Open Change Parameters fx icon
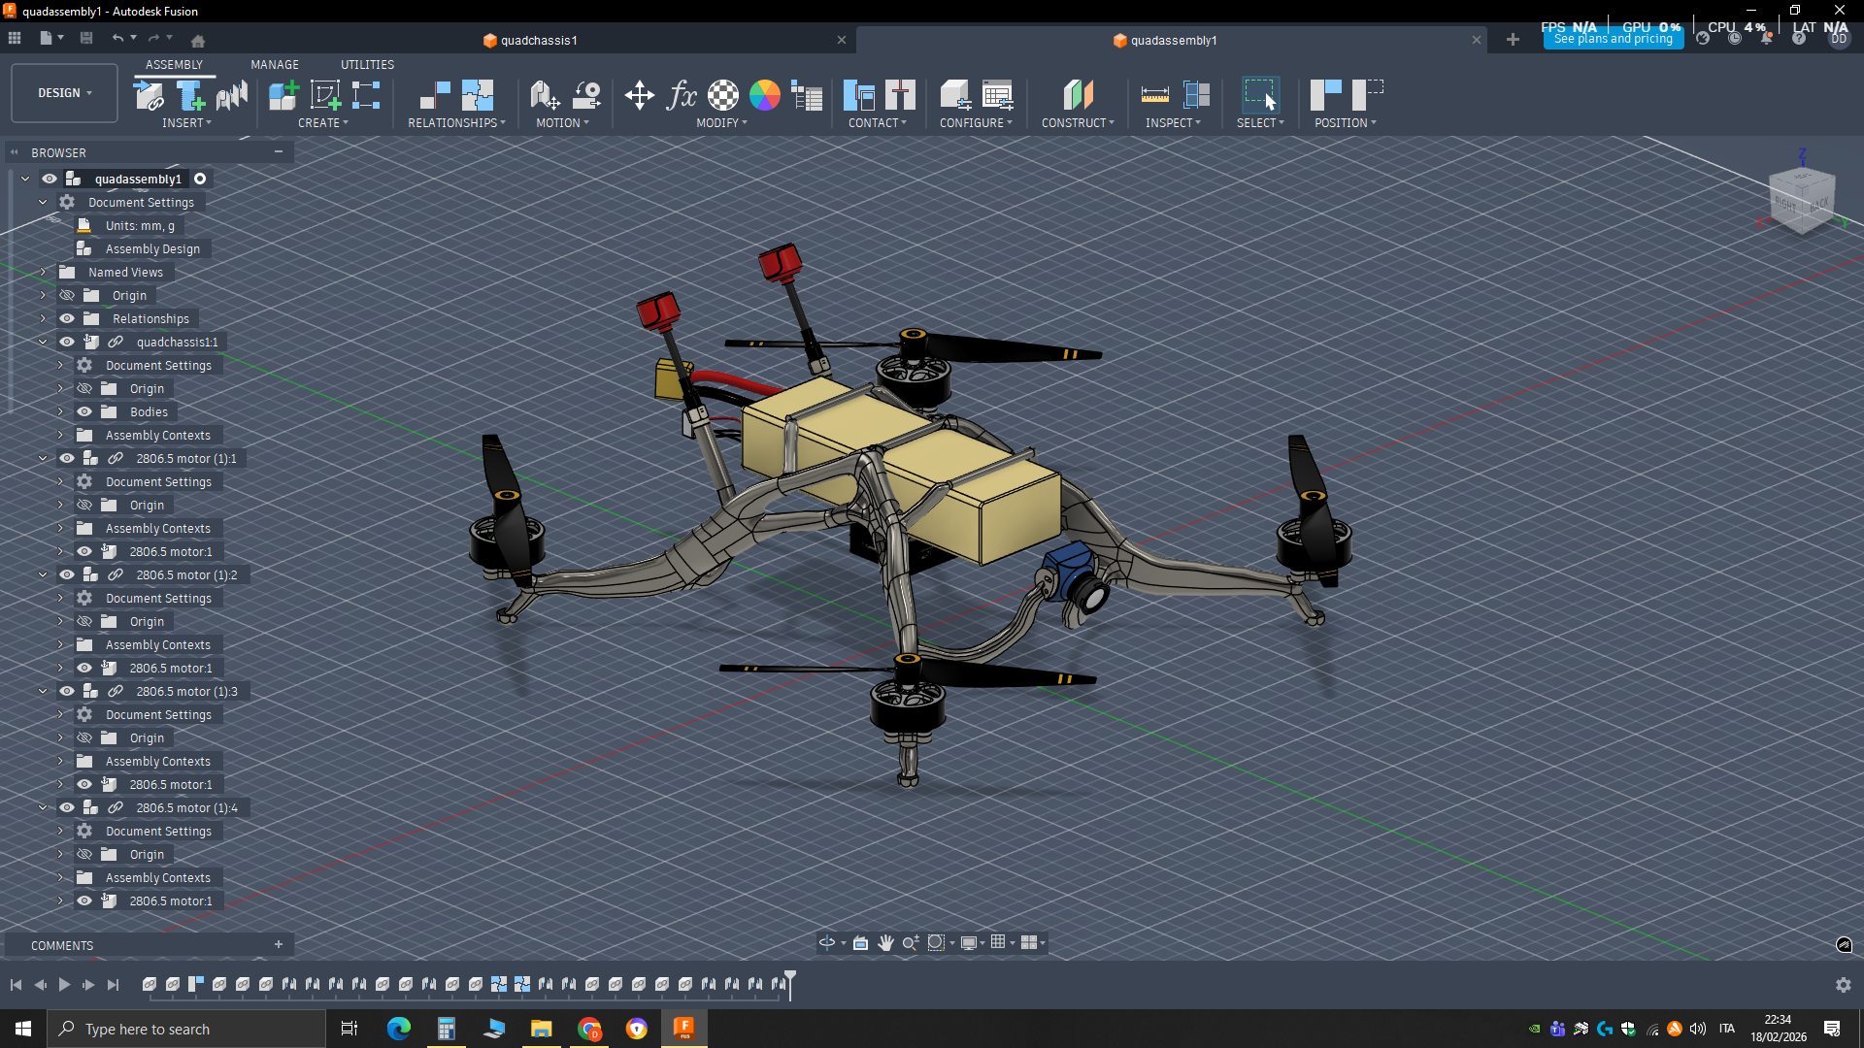1864x1048 pixels. click(x=682, y=95)
